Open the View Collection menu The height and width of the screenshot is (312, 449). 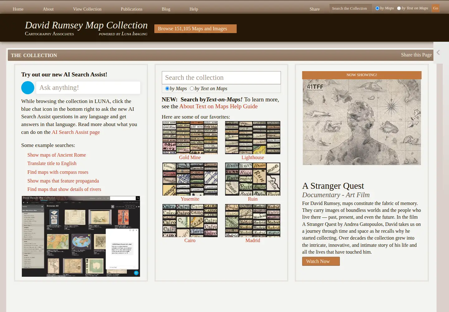coord(87,9)
